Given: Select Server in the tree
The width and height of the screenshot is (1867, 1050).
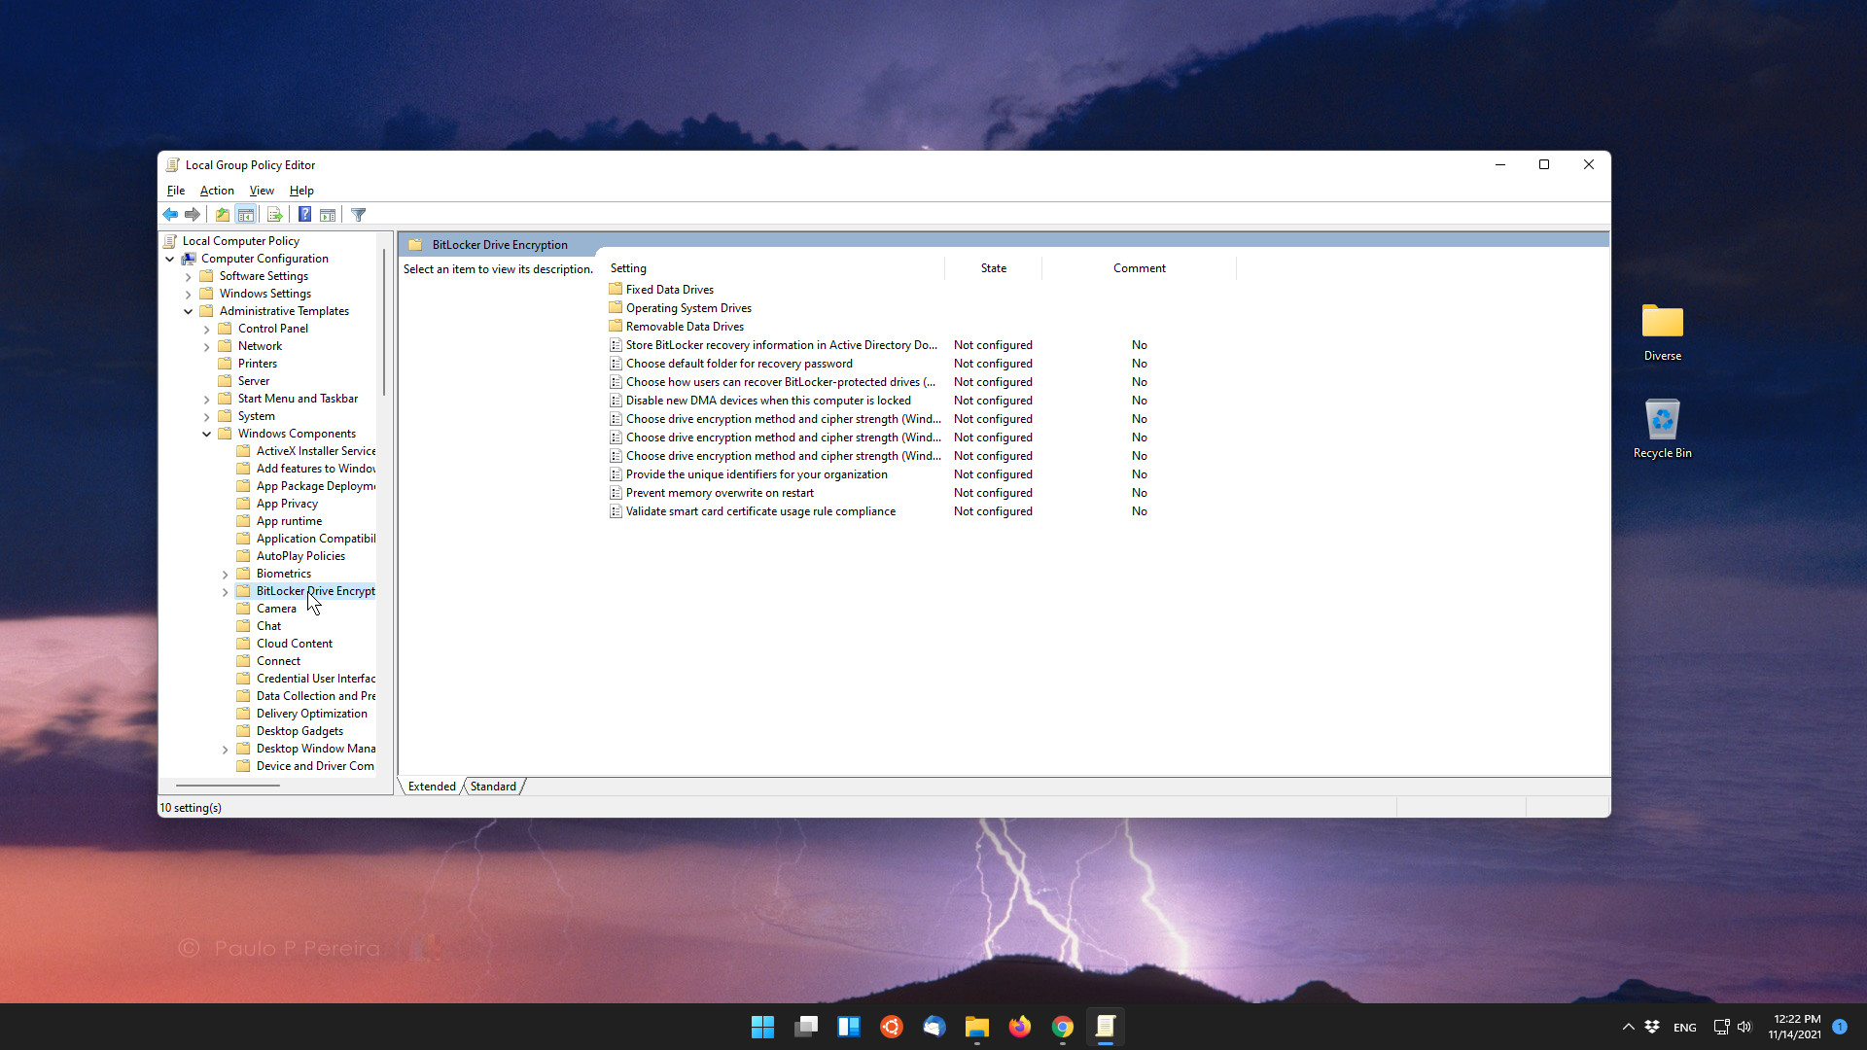Looking at the screenshot, I should (x=254, y=381).
